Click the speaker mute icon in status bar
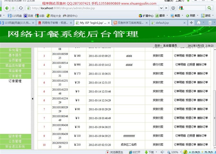This screenshot has width=216, height=154. 162,152
